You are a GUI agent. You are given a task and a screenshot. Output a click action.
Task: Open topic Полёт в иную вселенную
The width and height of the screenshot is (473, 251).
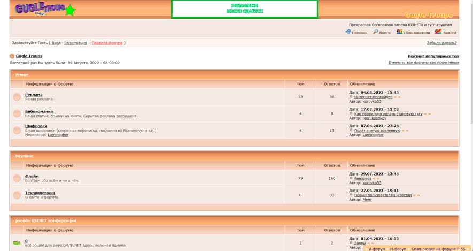pos(377,131)
